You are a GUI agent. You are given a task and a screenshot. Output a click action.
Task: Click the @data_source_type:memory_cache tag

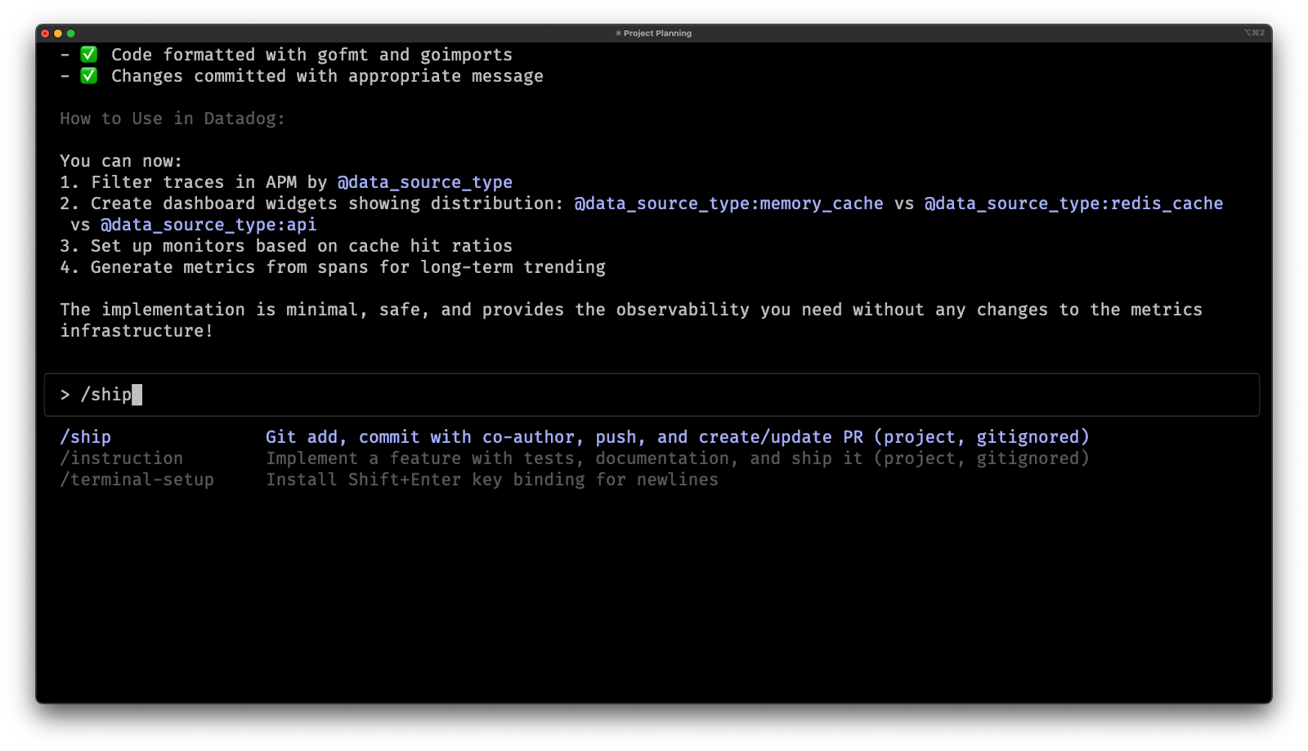[726, 203]
